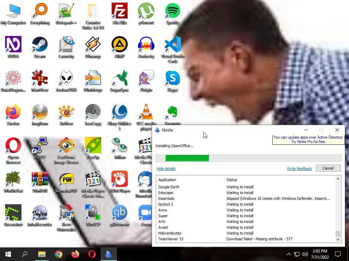Select the WinSCP desktop shortcut

point(93,215)
